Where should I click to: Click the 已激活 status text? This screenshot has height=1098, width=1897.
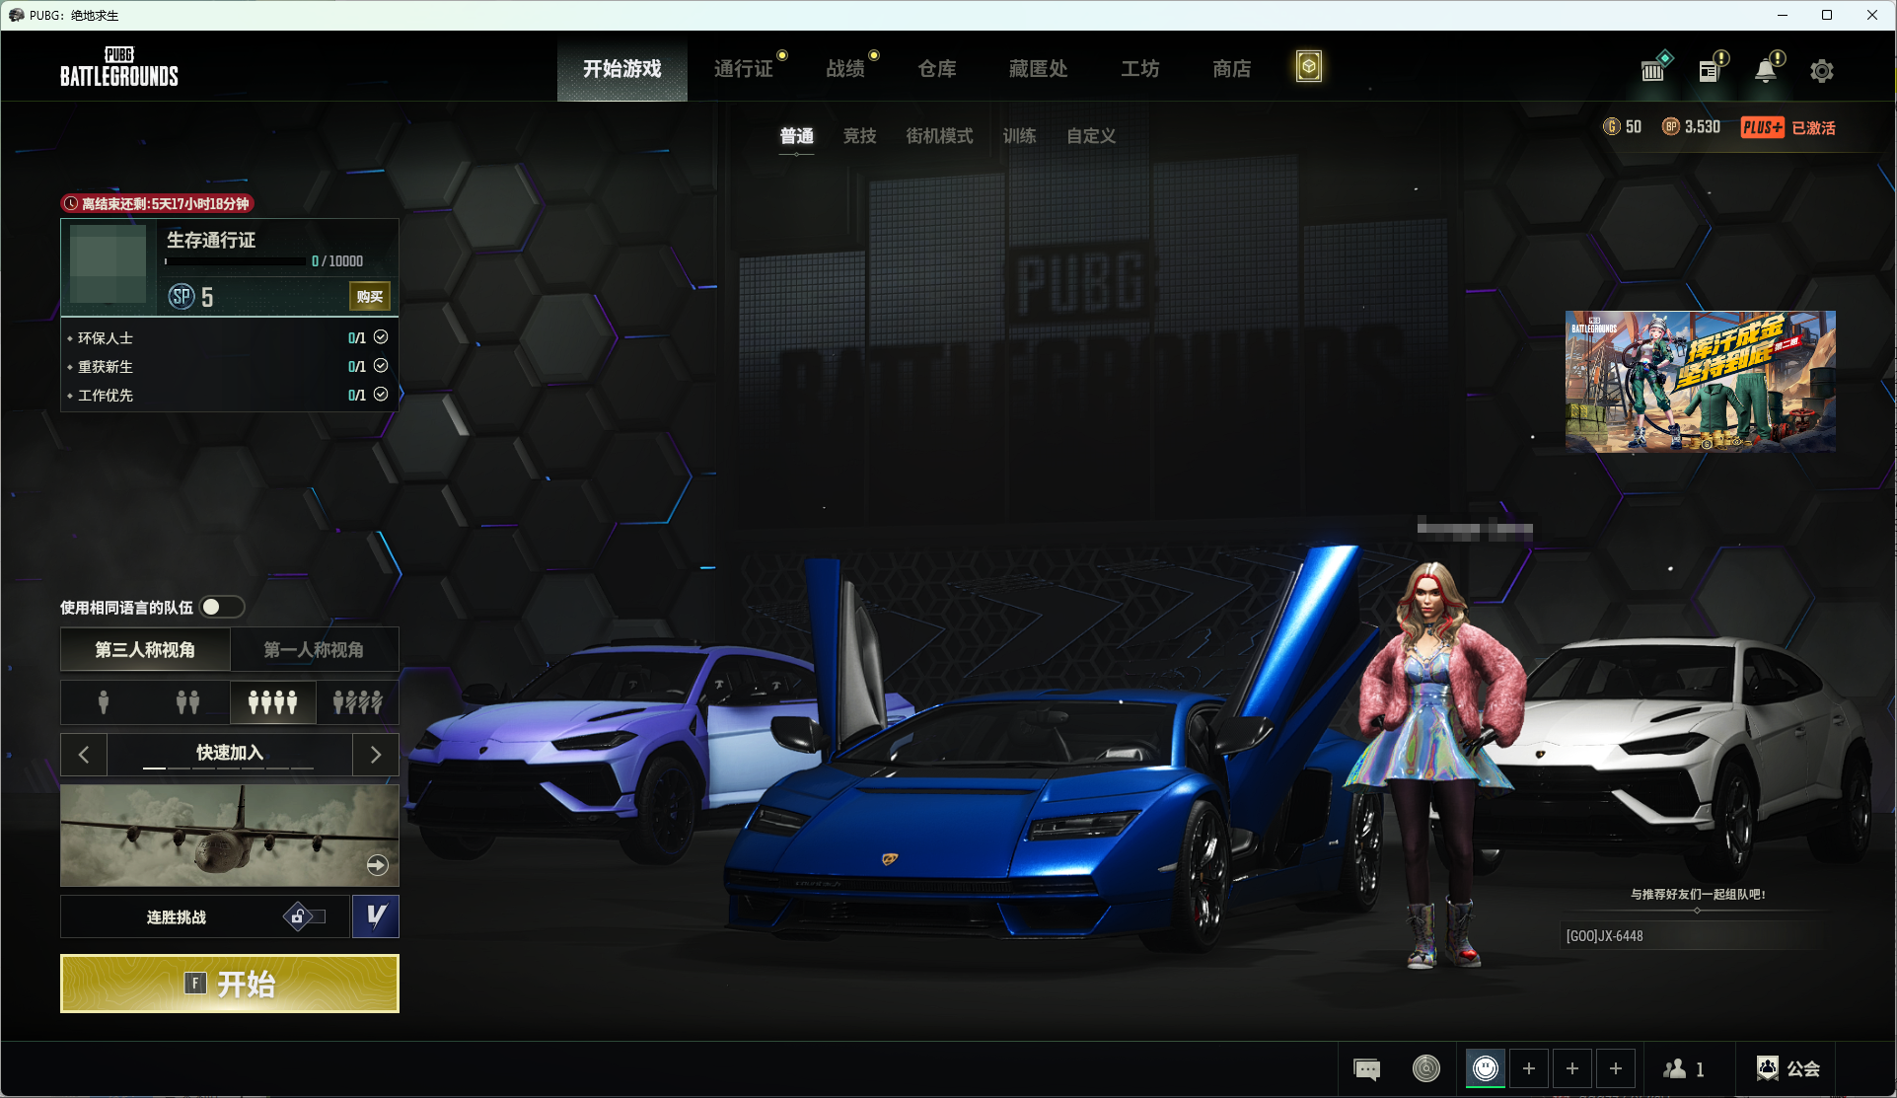click(1813, 128)
